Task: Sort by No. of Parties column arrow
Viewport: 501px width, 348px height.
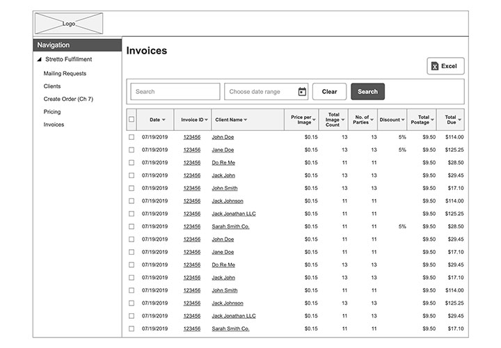Action: click(x=372, y=120)
